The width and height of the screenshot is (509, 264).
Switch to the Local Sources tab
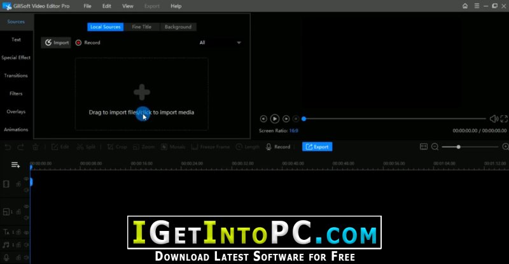pos(105,27)
